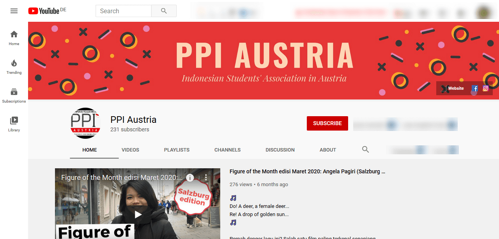The height and width of the screenshot is (239, 499).
Task: Click the featured video thumbnail
Action: pos(138,203)
